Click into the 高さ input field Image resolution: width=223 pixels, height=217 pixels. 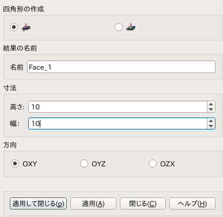tap(118, 107)
